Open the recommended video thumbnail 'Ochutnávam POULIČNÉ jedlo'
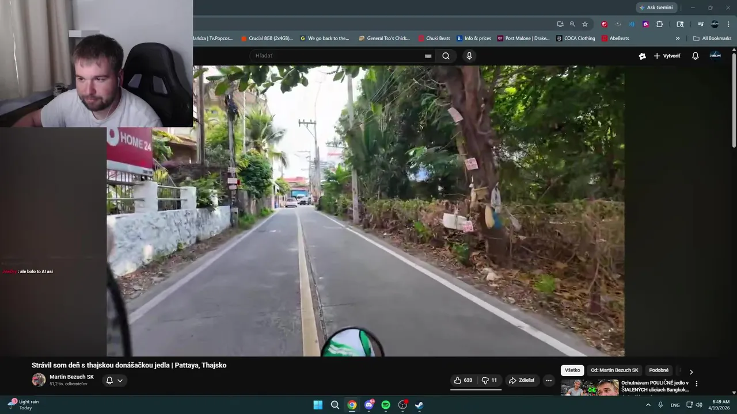 [590, 388]
